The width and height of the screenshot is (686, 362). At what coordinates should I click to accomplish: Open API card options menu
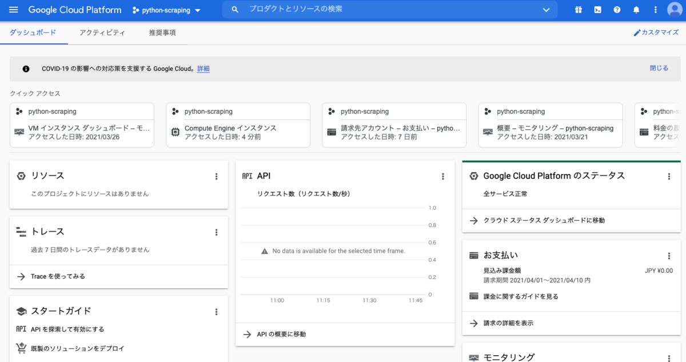point(442,176)
